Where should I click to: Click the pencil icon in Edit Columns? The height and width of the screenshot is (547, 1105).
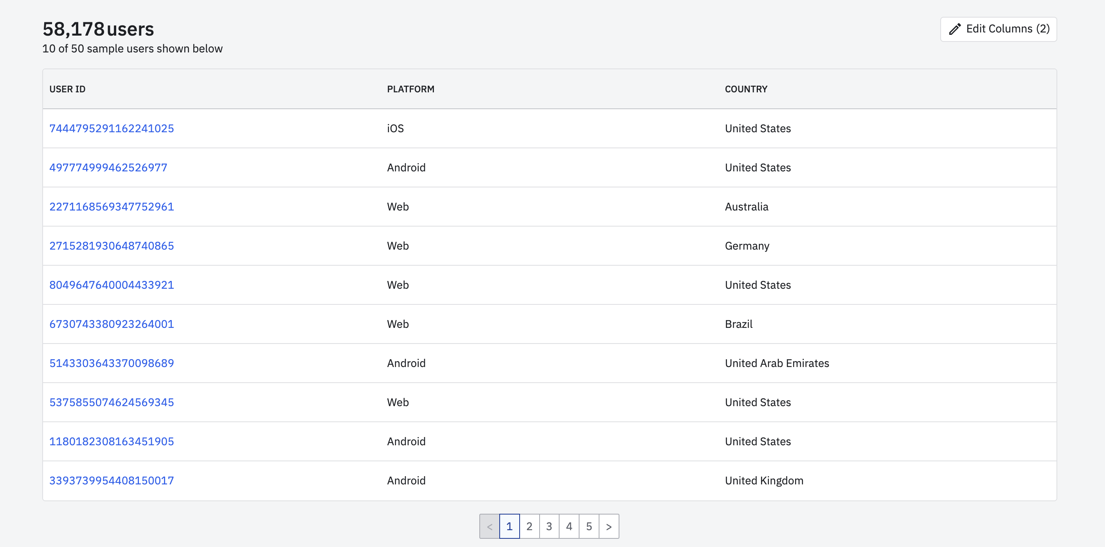pos(954,29)
